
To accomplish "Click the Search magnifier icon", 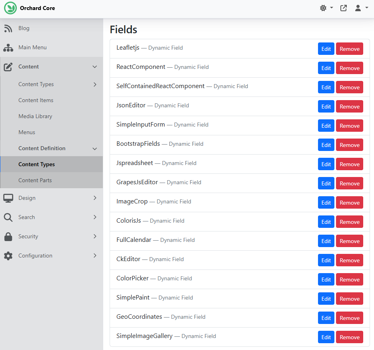I will 8,217.
